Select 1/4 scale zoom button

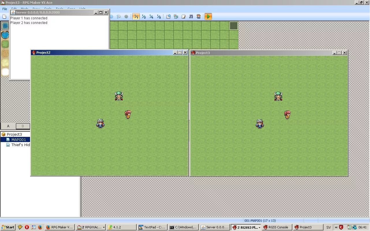point(151,16)
